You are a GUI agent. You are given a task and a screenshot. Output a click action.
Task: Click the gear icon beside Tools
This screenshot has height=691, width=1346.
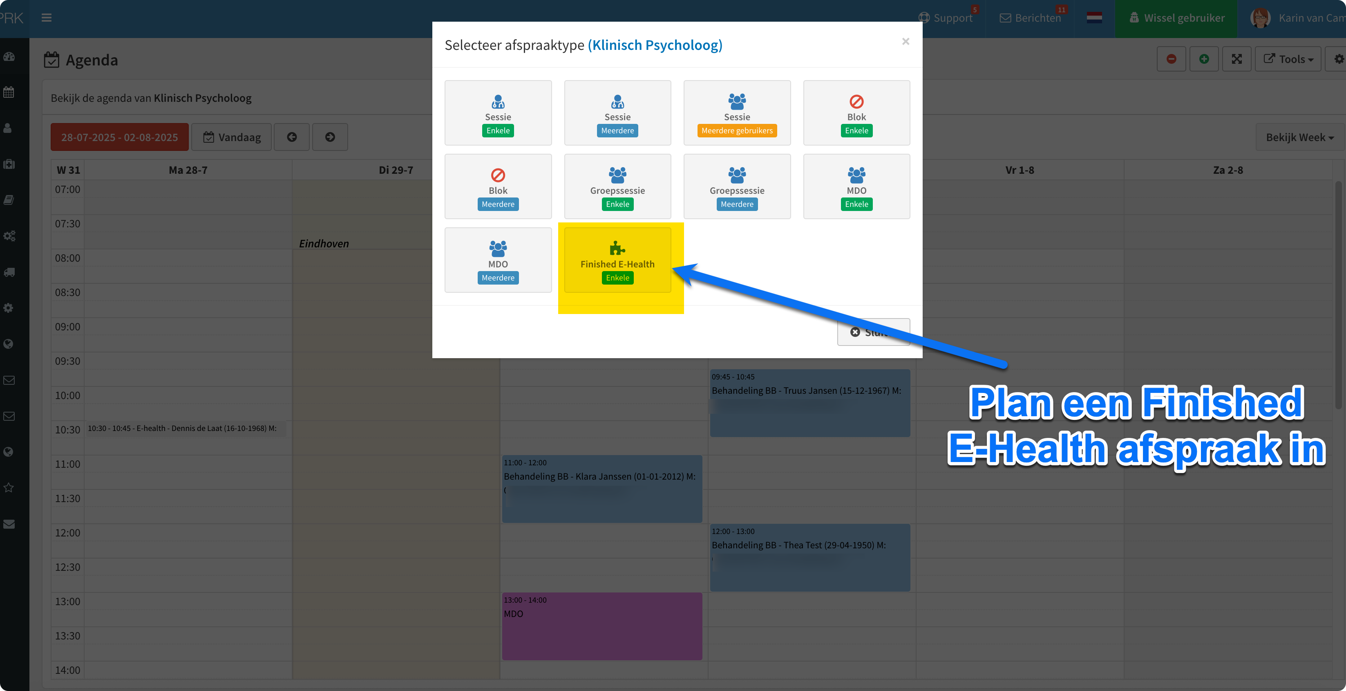[1338, 59]
